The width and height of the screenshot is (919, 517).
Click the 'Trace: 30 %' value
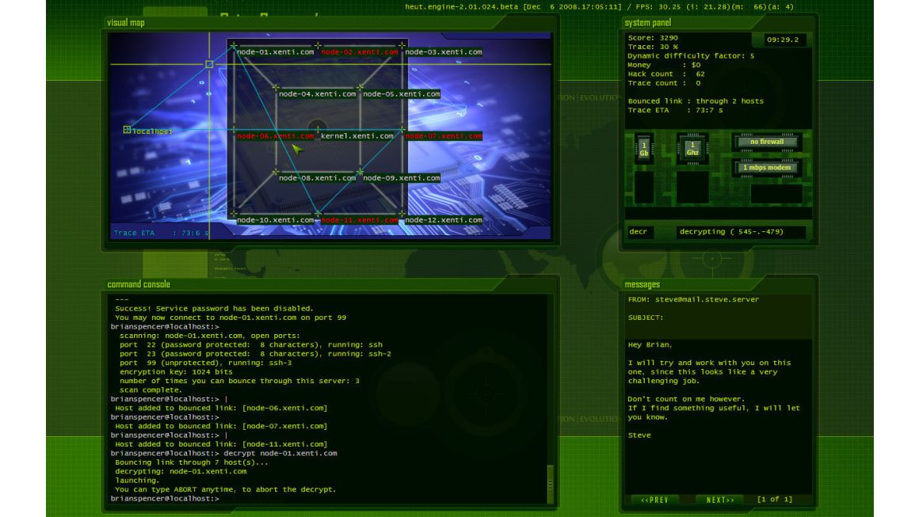click(652, 47)
